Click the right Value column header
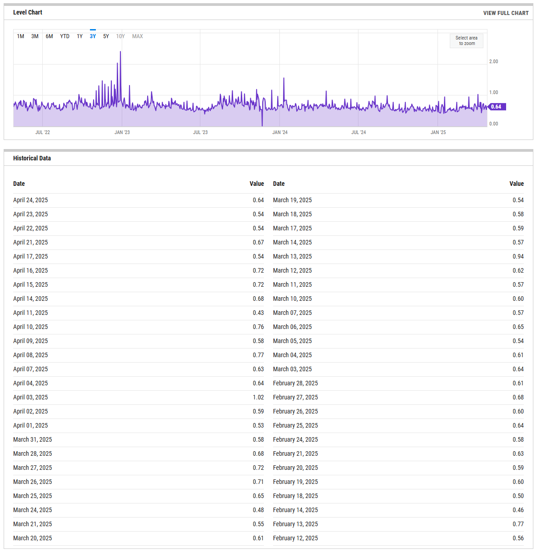The width and height of the screenshot is (537, 553). click(x=517, y=184)
